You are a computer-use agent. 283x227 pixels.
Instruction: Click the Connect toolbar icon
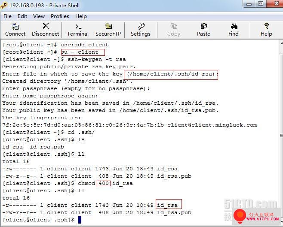[x=15, y=30]
